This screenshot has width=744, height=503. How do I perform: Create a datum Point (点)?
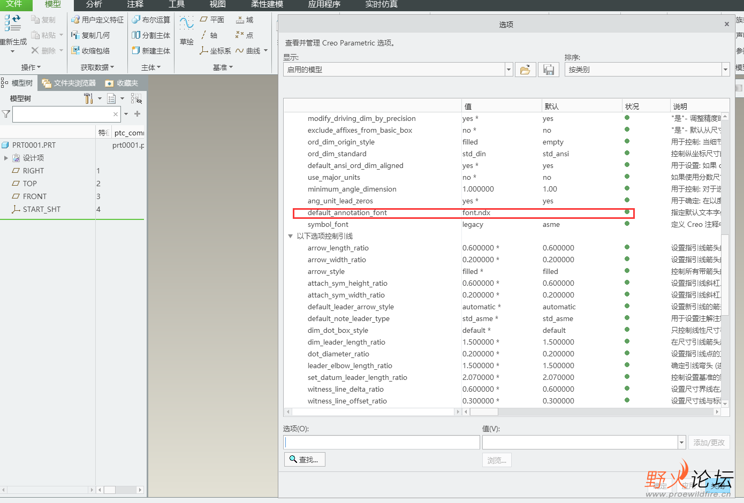coord(245,35)
